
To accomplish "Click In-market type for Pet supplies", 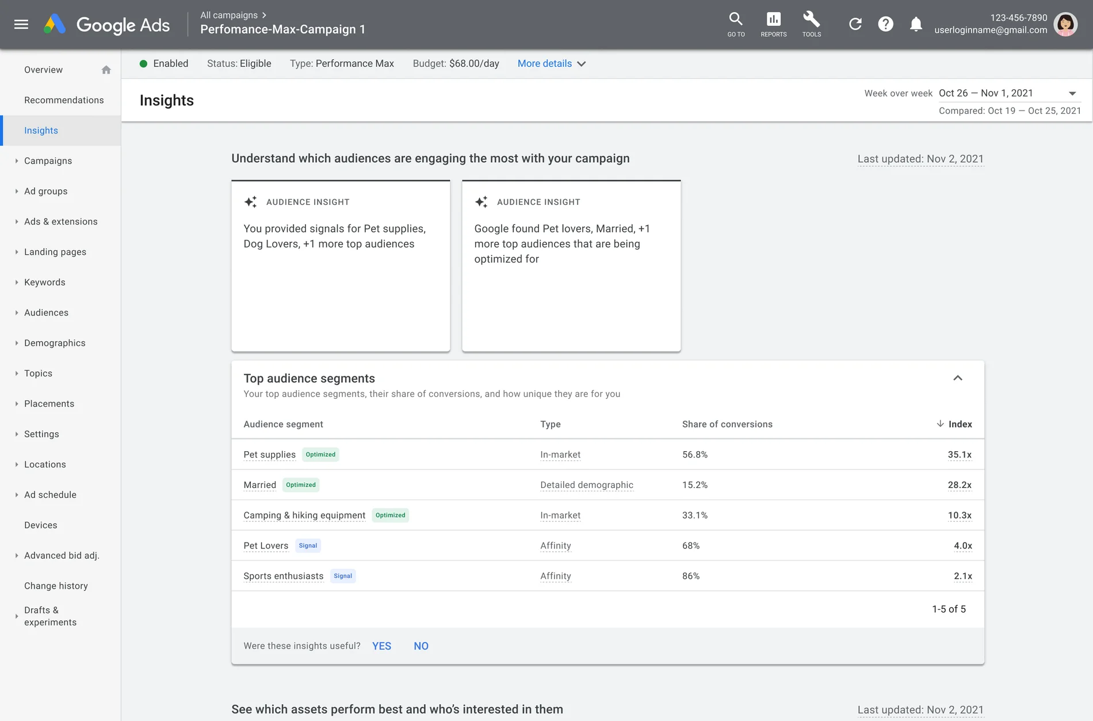I will tap(560, 455).
